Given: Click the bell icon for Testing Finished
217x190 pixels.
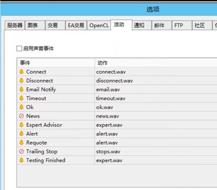Looking at the screenshot, I should 21,160.
